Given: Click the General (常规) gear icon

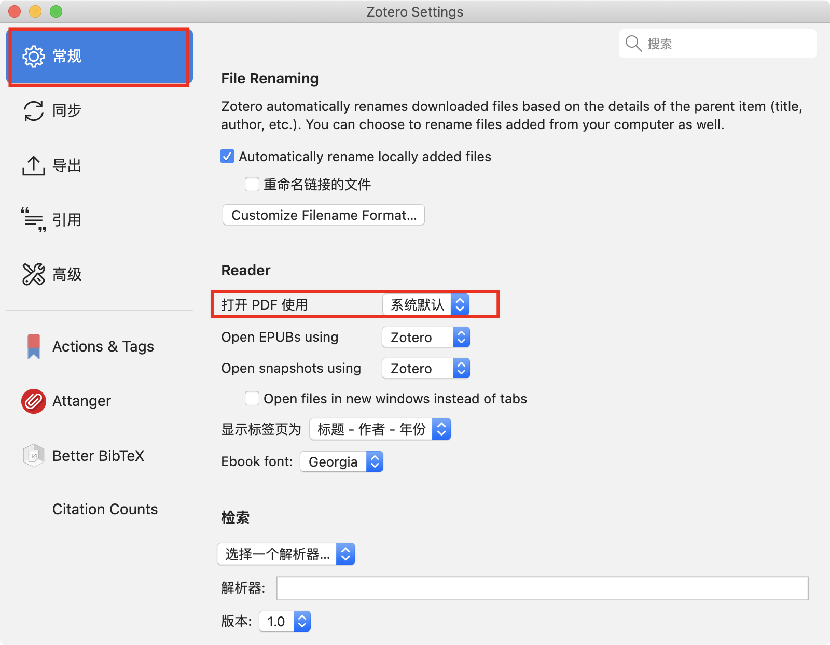Looking at the screenshot, I should click(x=34, y=56).
